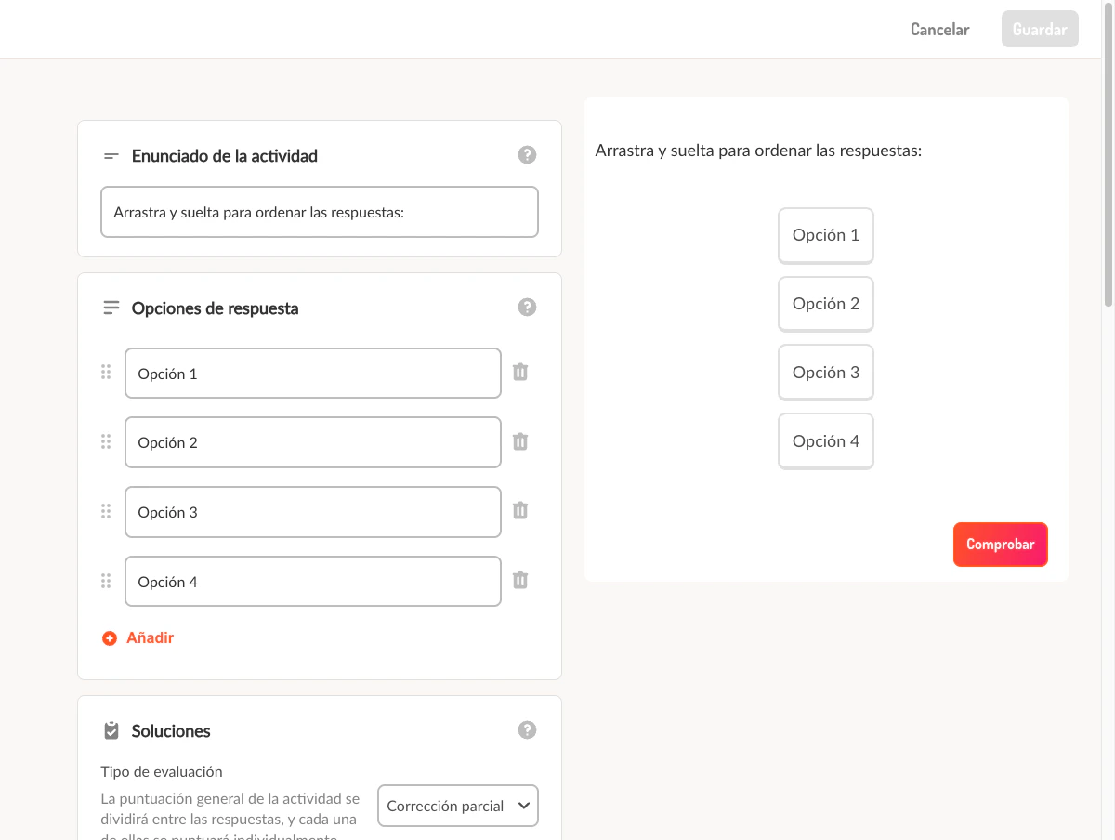Select the Opción 2 card in the preview
The image size is (1115, 840).
tap(825, 304)
